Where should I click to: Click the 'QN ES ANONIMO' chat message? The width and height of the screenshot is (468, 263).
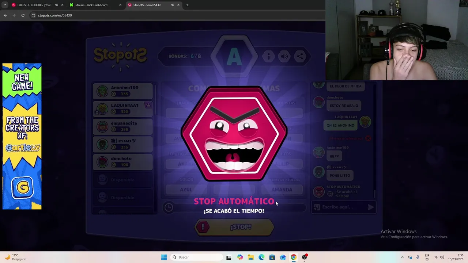click(x=340, y=125)
